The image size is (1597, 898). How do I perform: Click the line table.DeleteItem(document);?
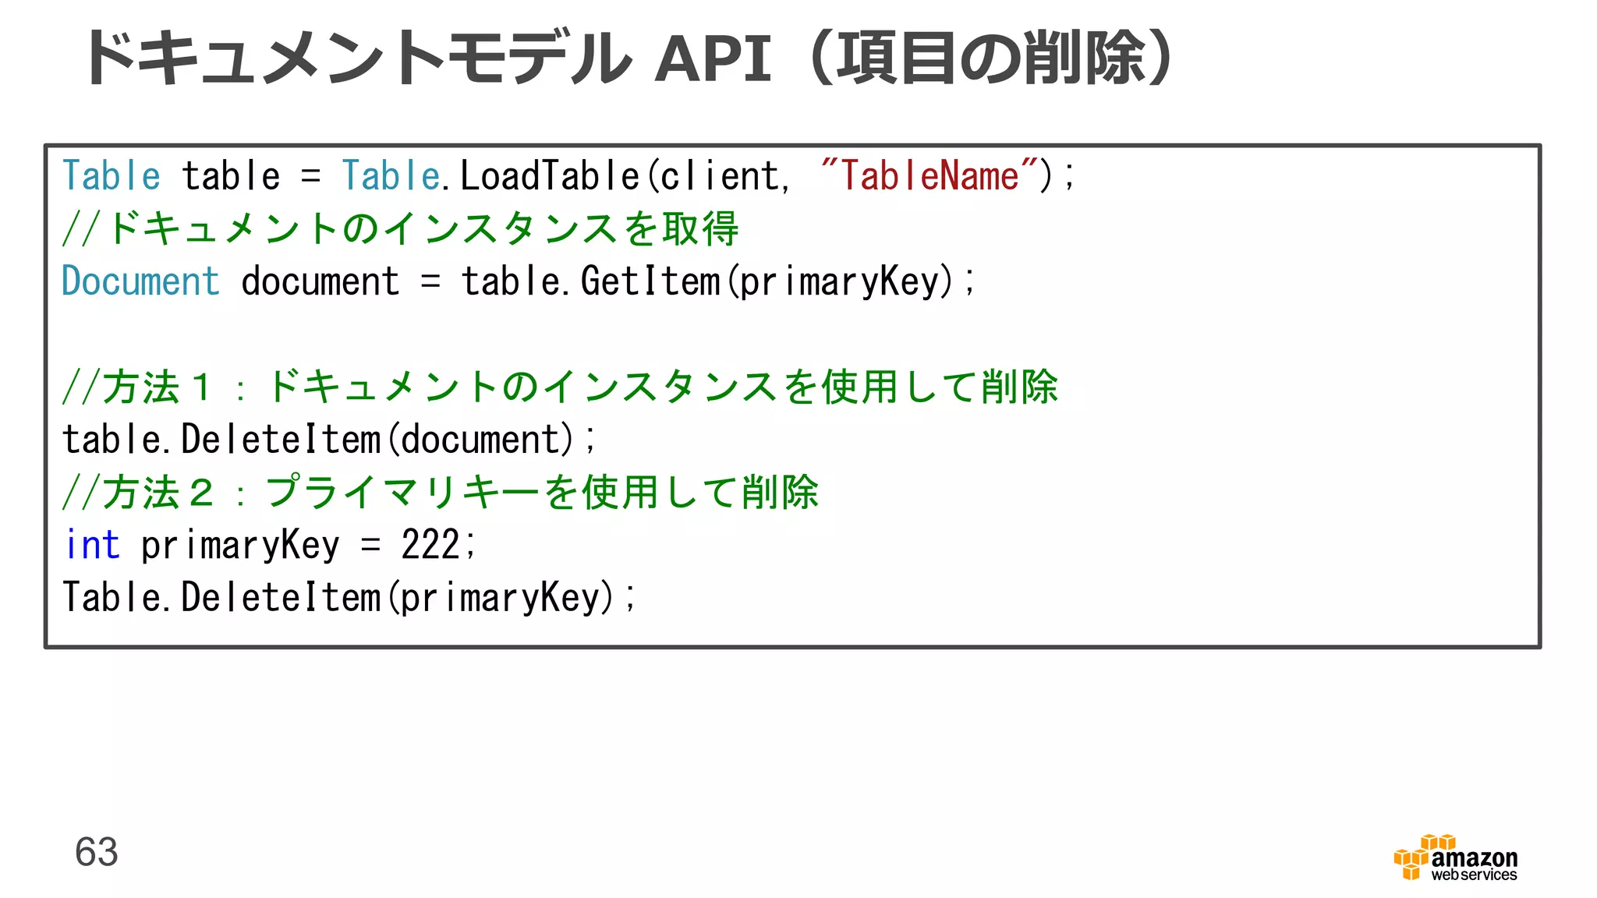329,440
